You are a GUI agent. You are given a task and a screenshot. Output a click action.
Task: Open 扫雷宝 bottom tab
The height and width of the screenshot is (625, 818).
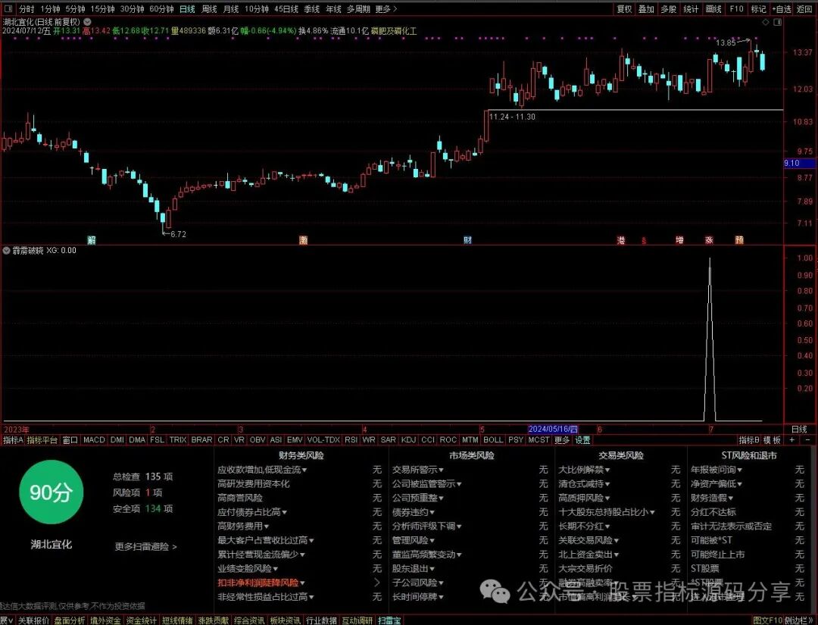[x=389, y=620]
